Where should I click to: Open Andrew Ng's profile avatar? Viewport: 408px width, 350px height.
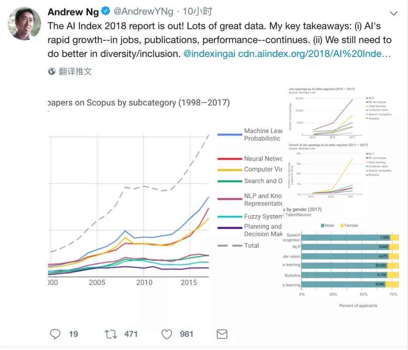click(25, 23)
